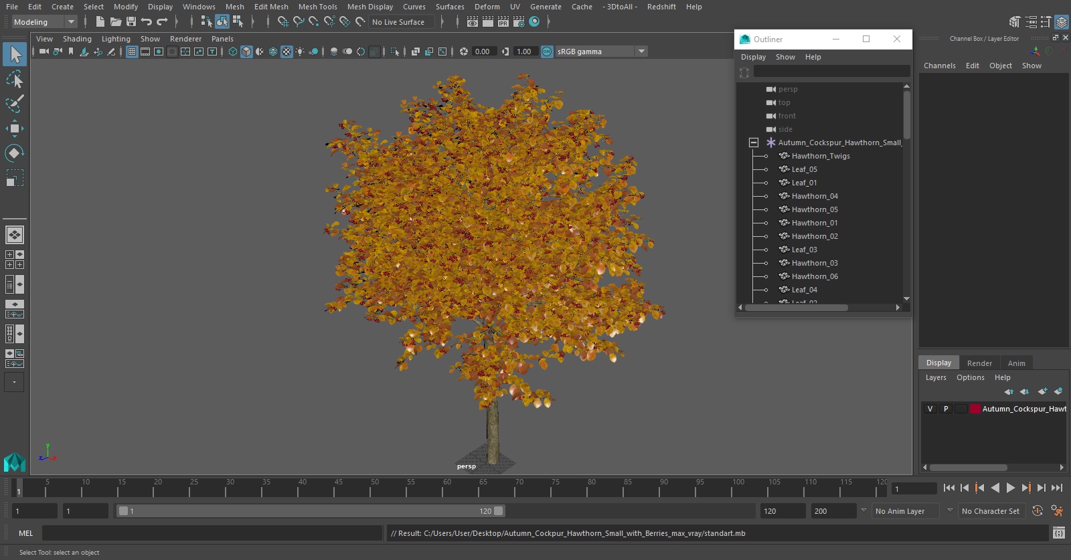Create new display layer icon
The image size is (1071, 560).
(1042, 391)
